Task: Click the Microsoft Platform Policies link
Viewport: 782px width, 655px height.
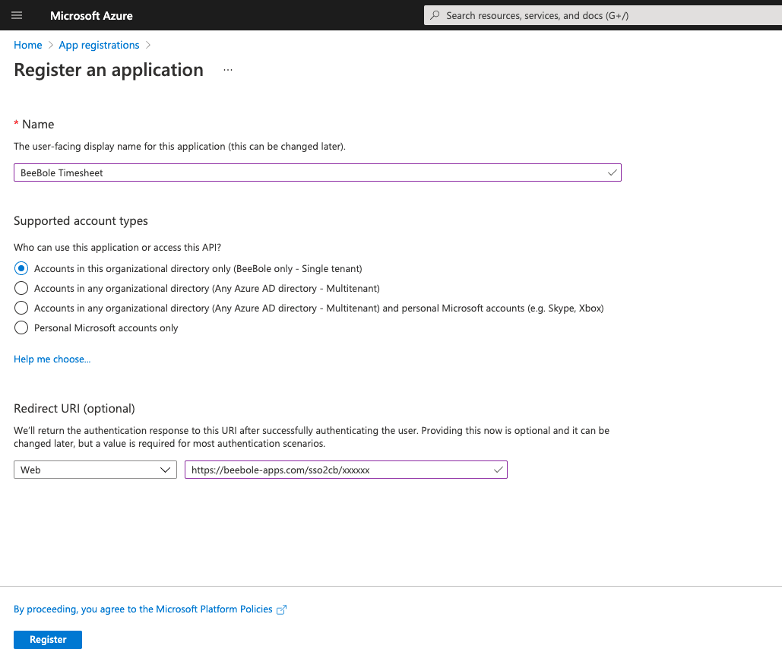Action: click(201, 609)
